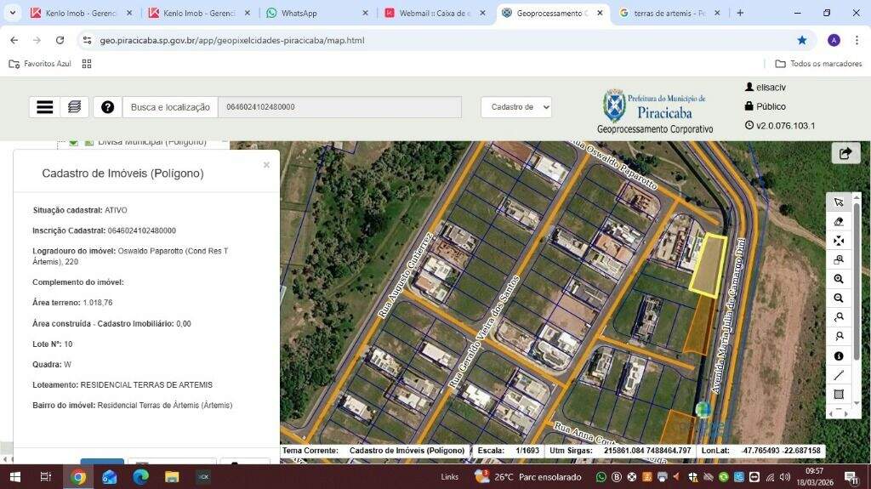871x489 pixels.
Task: Go back to previous page
Action: pos(14,40)
